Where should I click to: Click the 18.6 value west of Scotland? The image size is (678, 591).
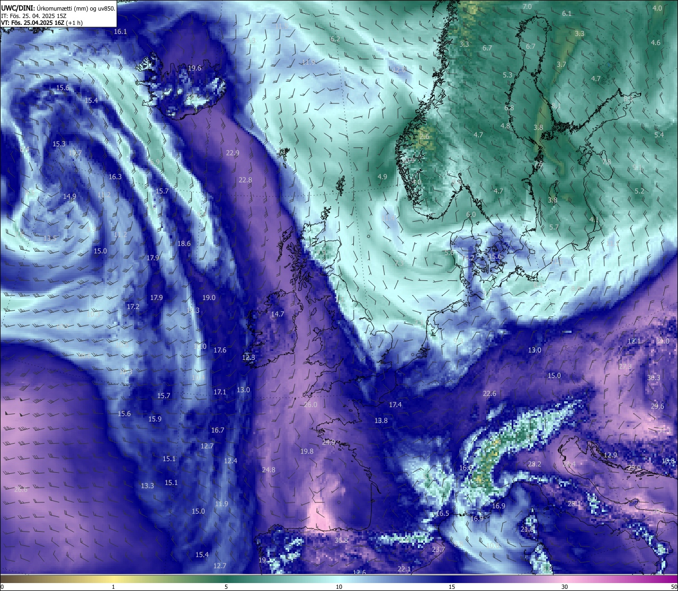pyautogui.click(x=184, y=243)
